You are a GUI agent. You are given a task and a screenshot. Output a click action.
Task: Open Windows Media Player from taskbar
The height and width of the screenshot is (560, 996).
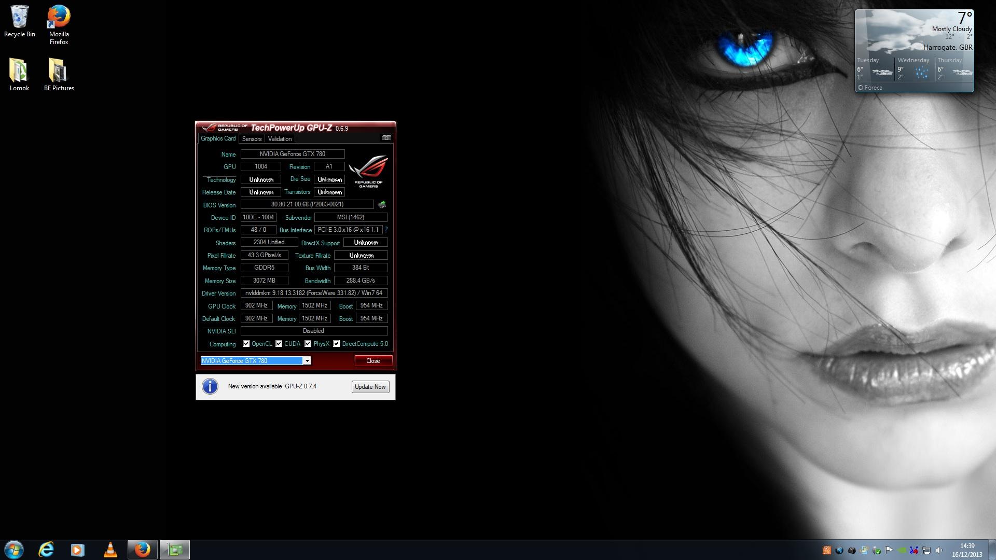click(78, 550)
